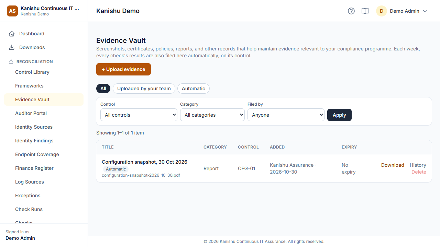This screenshot has height=247, width=440.
Task: Switch to the Automatic filter tab
Action: [194, 89]
